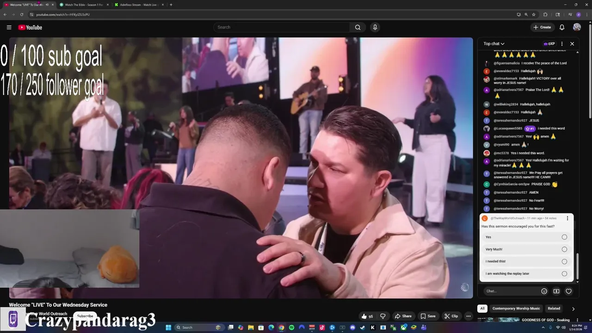Viewport: 592px width, 333px height.
Task: Open Steam from the taskbar
Action: [x=363, y=327]
